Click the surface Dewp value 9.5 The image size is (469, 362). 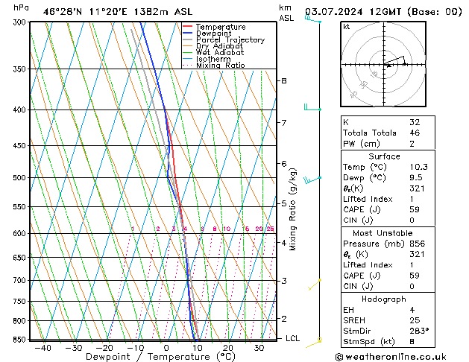(x=416, y=178)
